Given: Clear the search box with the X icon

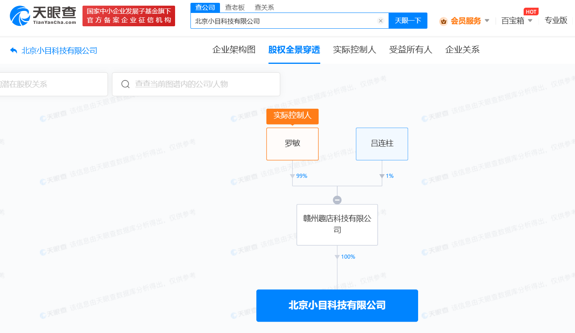Looking at the screenshot, I should pos(381,21).
